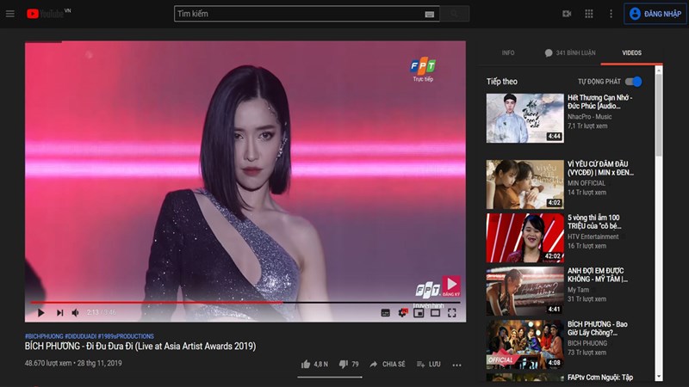Open the BÍCH PHƯƠNG - Bao Giờ Lấy Chồng title

point(597,329)
